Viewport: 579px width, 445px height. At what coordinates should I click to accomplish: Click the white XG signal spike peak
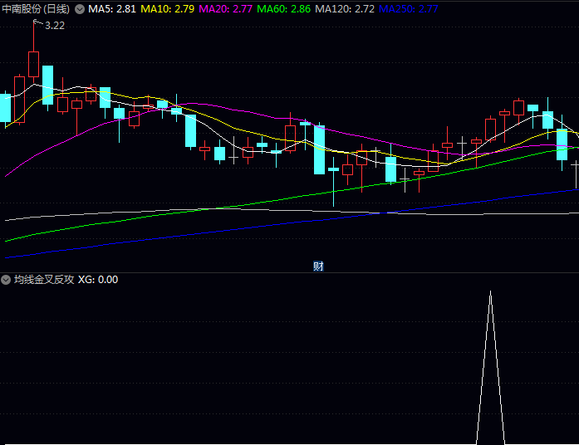tap(490, 292)
